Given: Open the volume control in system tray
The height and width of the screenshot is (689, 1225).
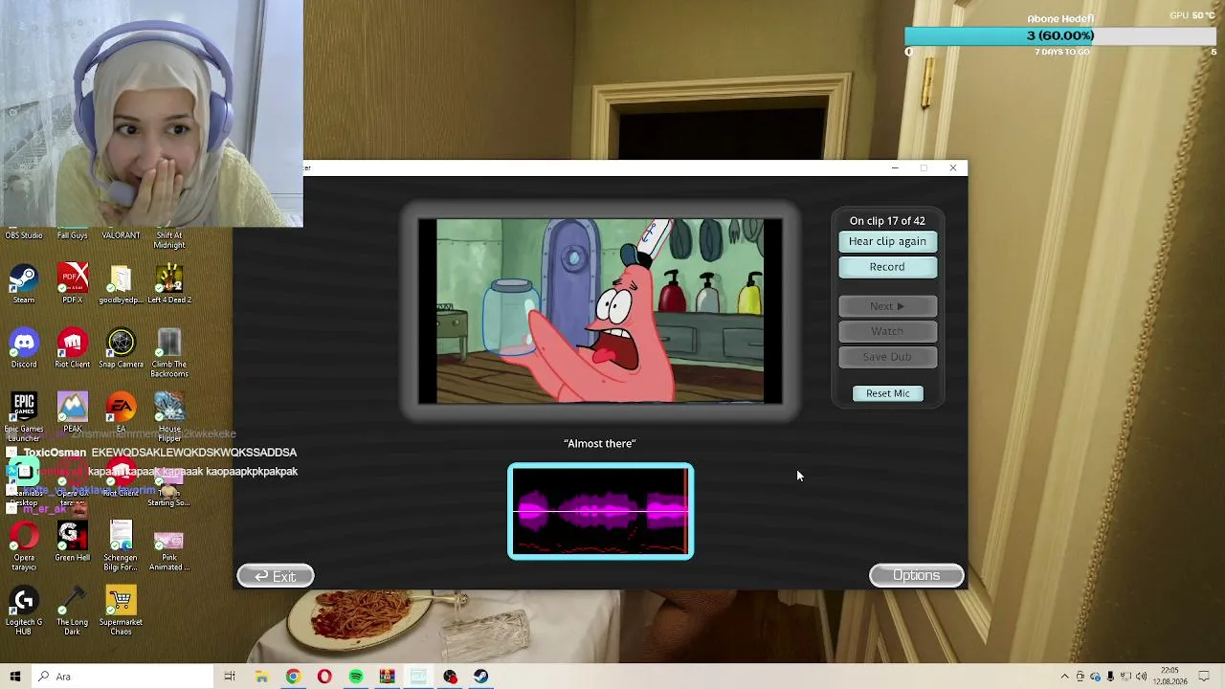Looking at the screenshot, I should [1141, 677].
